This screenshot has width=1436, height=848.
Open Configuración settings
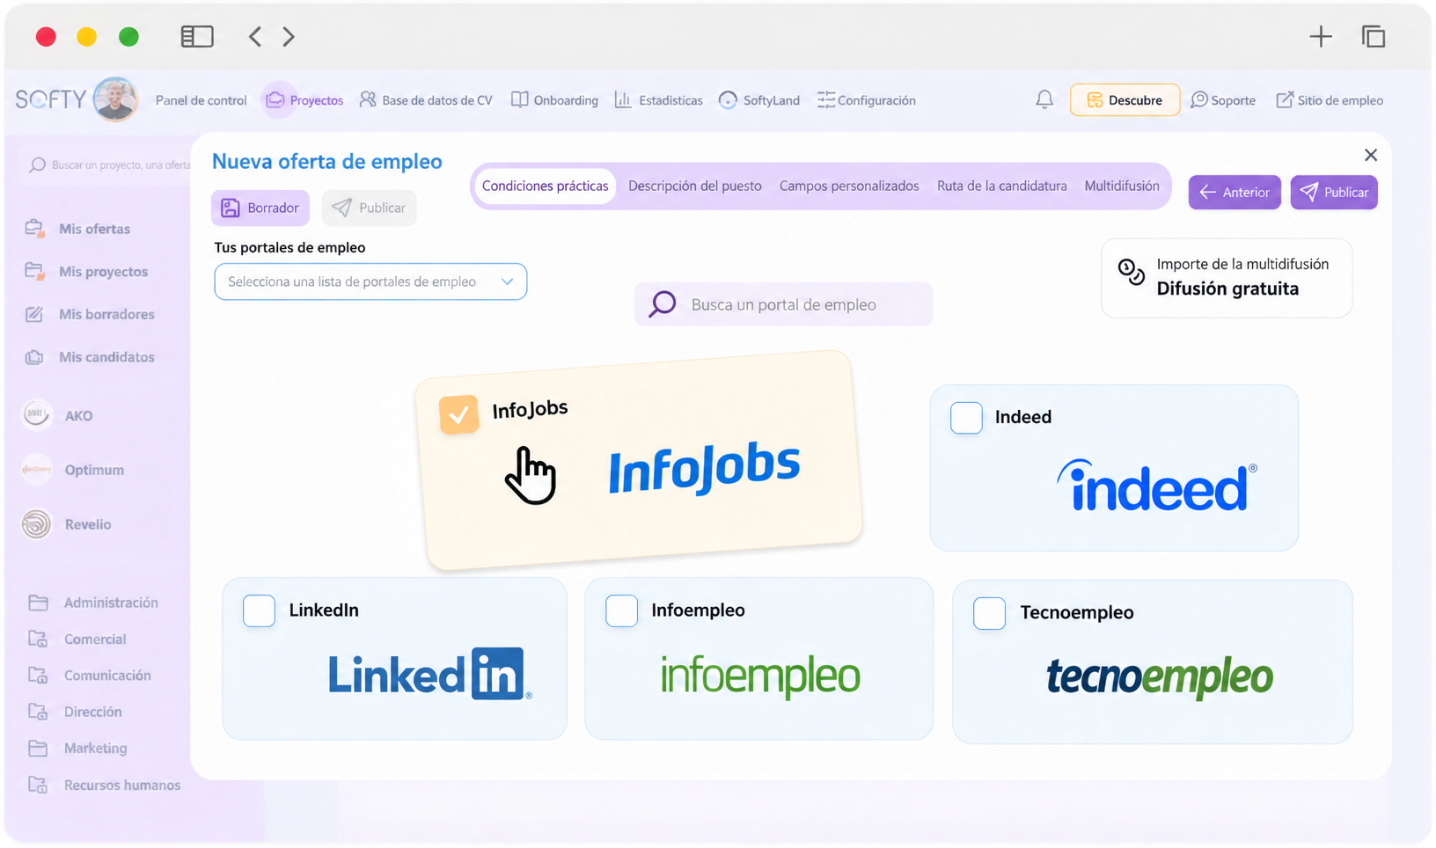pos(867,100)
